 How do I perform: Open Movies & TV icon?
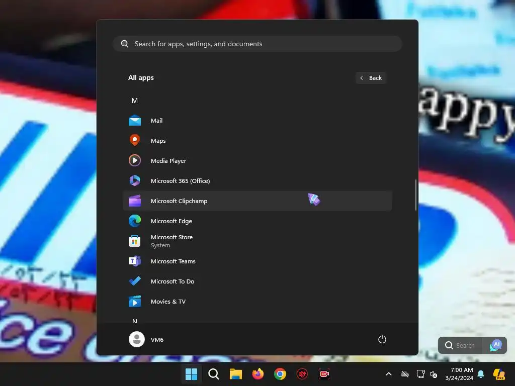pyautogui.click(x=135, y=302)
